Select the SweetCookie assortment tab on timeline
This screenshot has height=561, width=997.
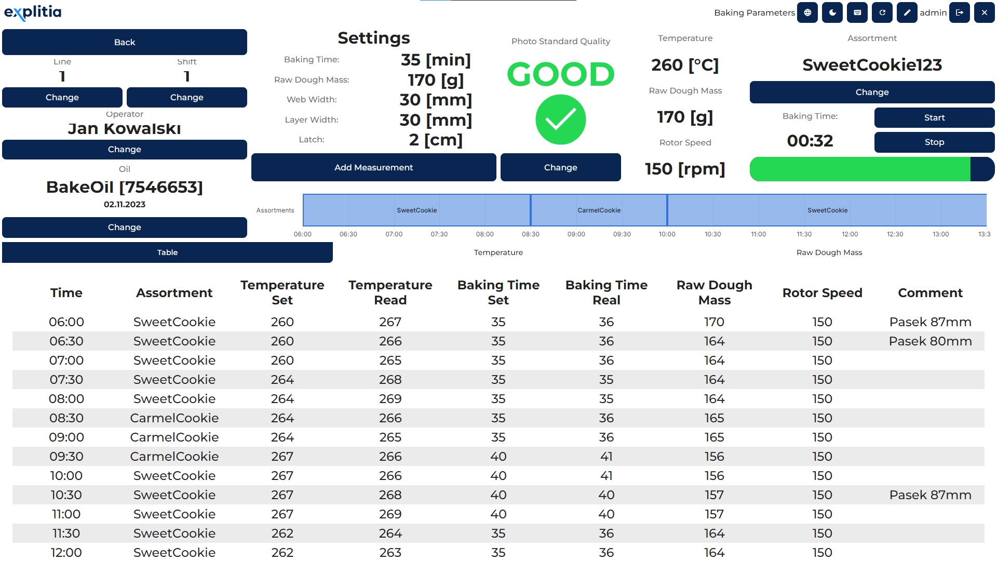pos(415,210)
